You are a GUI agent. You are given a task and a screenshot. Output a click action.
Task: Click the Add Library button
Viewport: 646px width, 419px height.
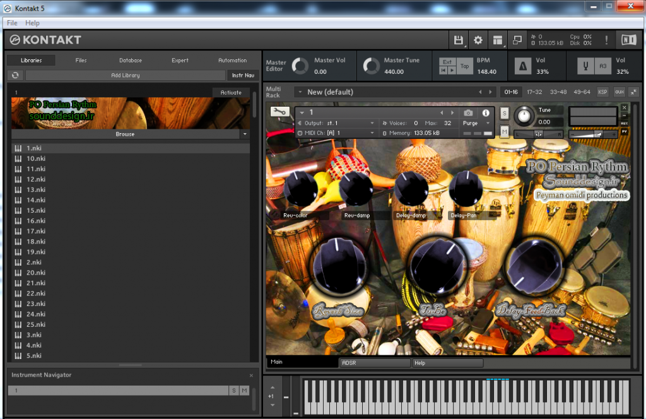tap(126, 75)
